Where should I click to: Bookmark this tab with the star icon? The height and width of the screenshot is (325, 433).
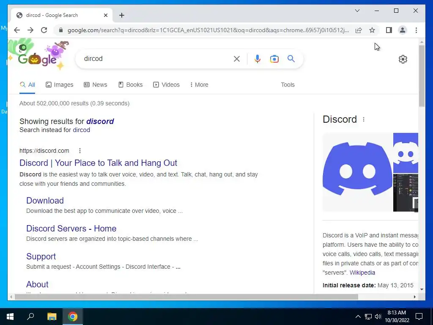[x=372, y=30]
